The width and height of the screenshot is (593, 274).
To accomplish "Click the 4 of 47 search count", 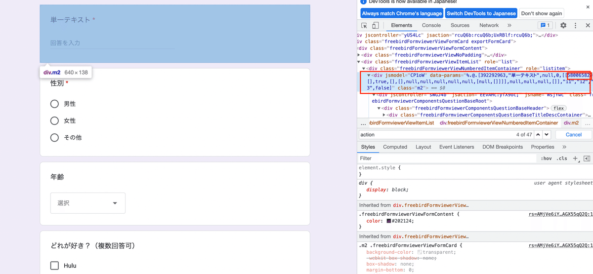I will pyautogui.click(x=524, y=134).
